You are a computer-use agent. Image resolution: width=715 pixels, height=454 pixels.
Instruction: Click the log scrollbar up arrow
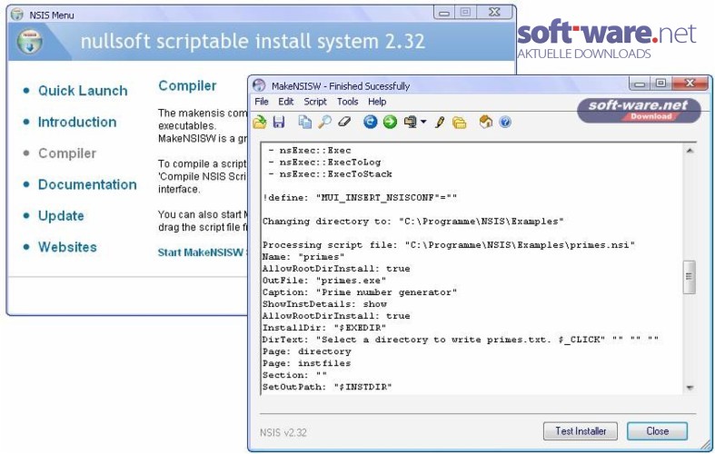tap(690, 151)
